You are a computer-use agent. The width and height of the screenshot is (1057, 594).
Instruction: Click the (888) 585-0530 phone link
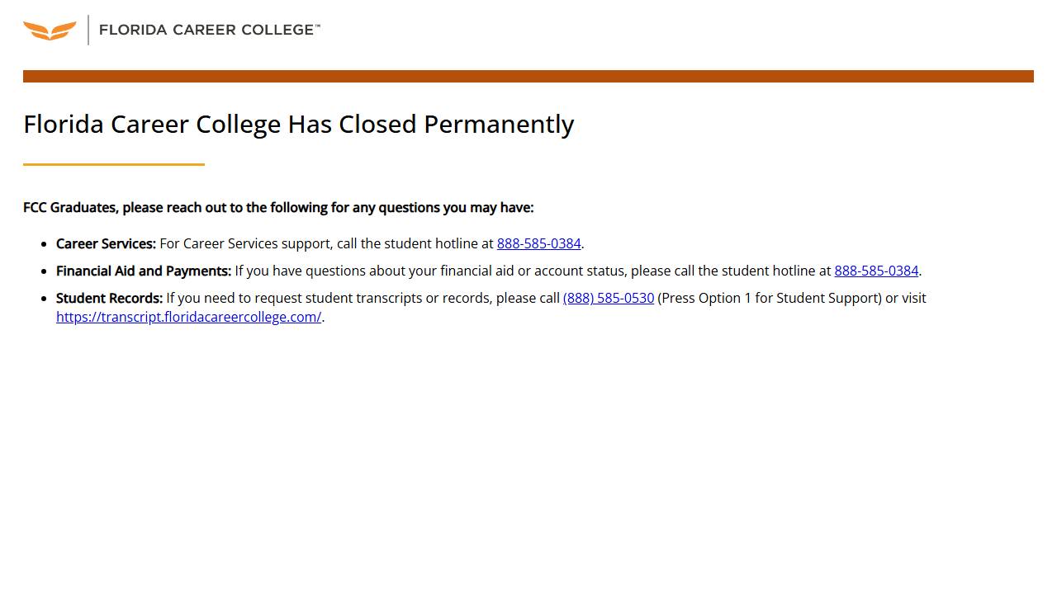click(609, 298)
